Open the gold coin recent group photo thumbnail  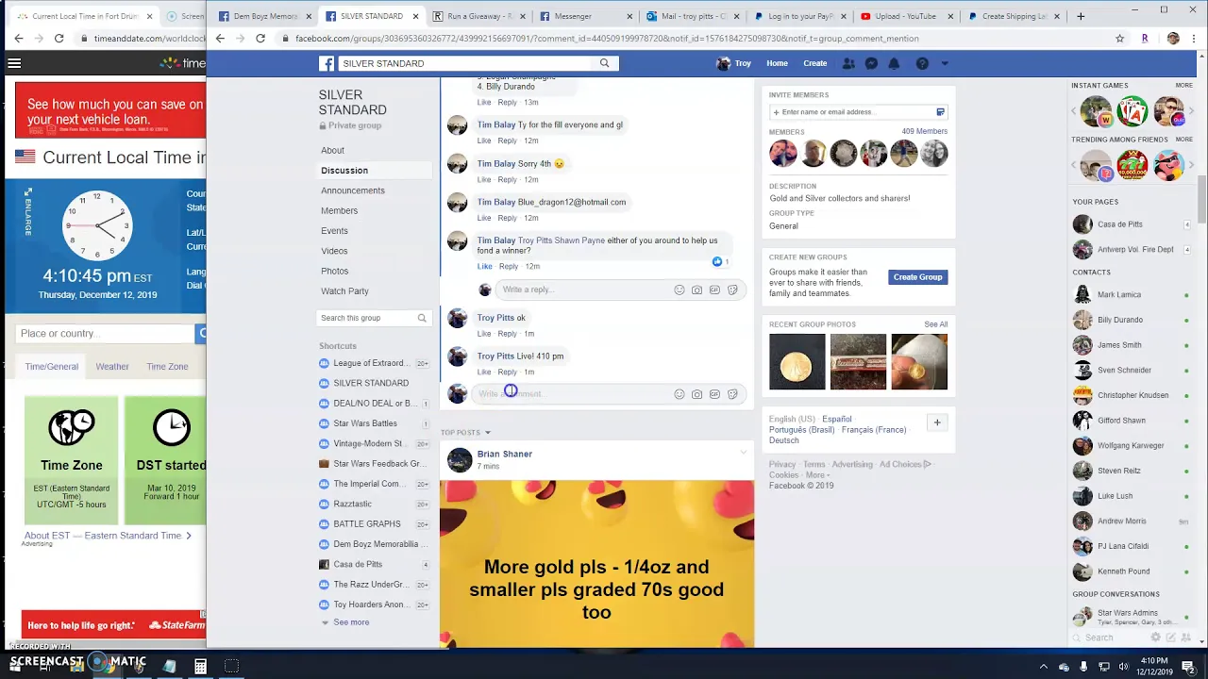[x=797, y=361]
